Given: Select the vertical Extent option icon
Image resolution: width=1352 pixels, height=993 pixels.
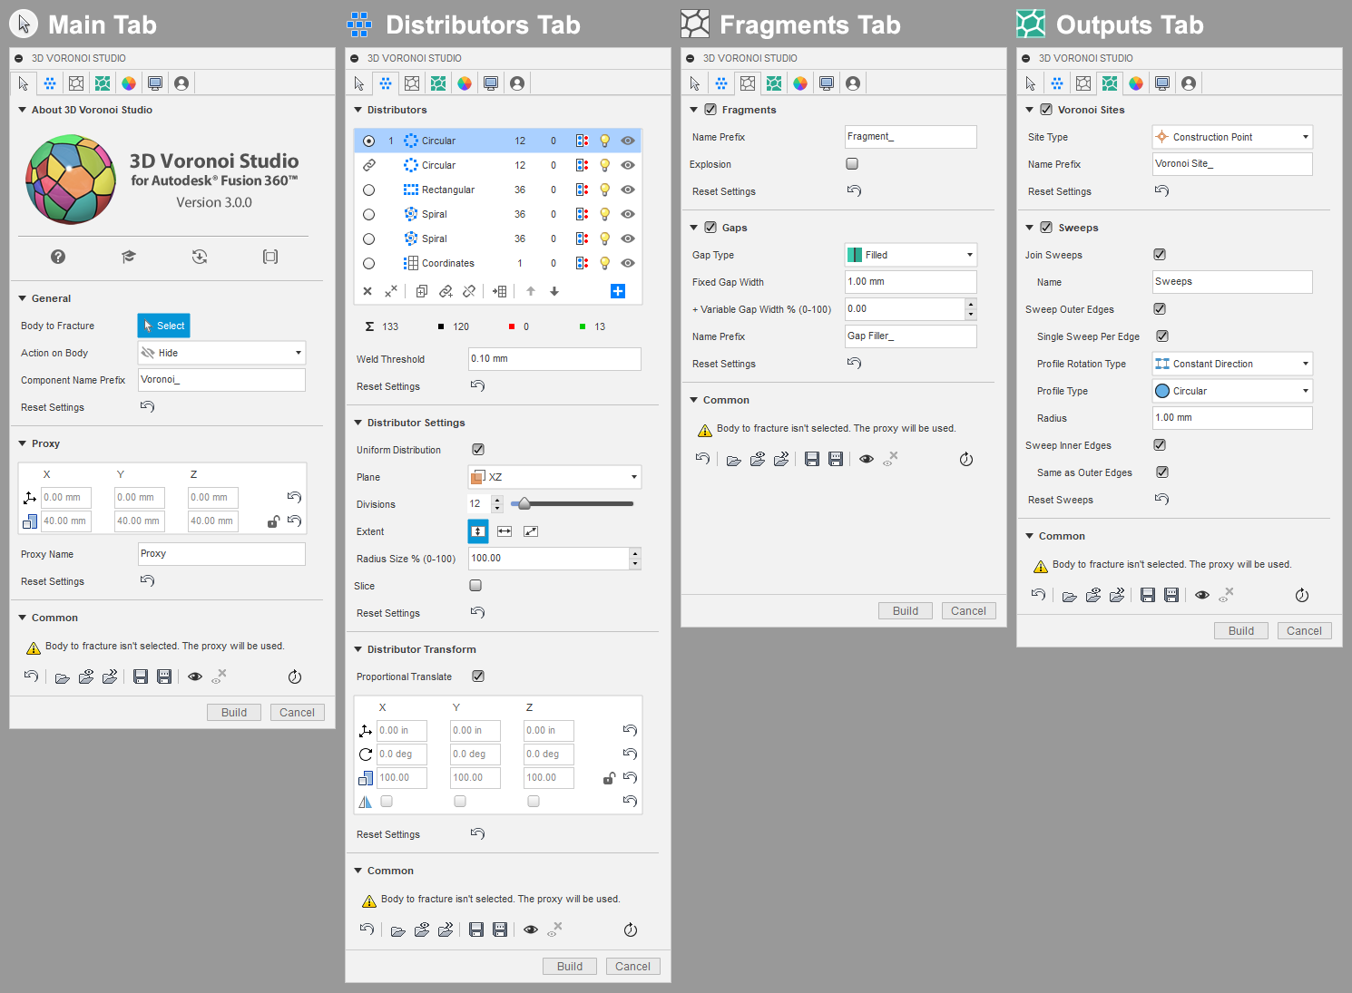Looking at the screenshot, I should [478, 531].
